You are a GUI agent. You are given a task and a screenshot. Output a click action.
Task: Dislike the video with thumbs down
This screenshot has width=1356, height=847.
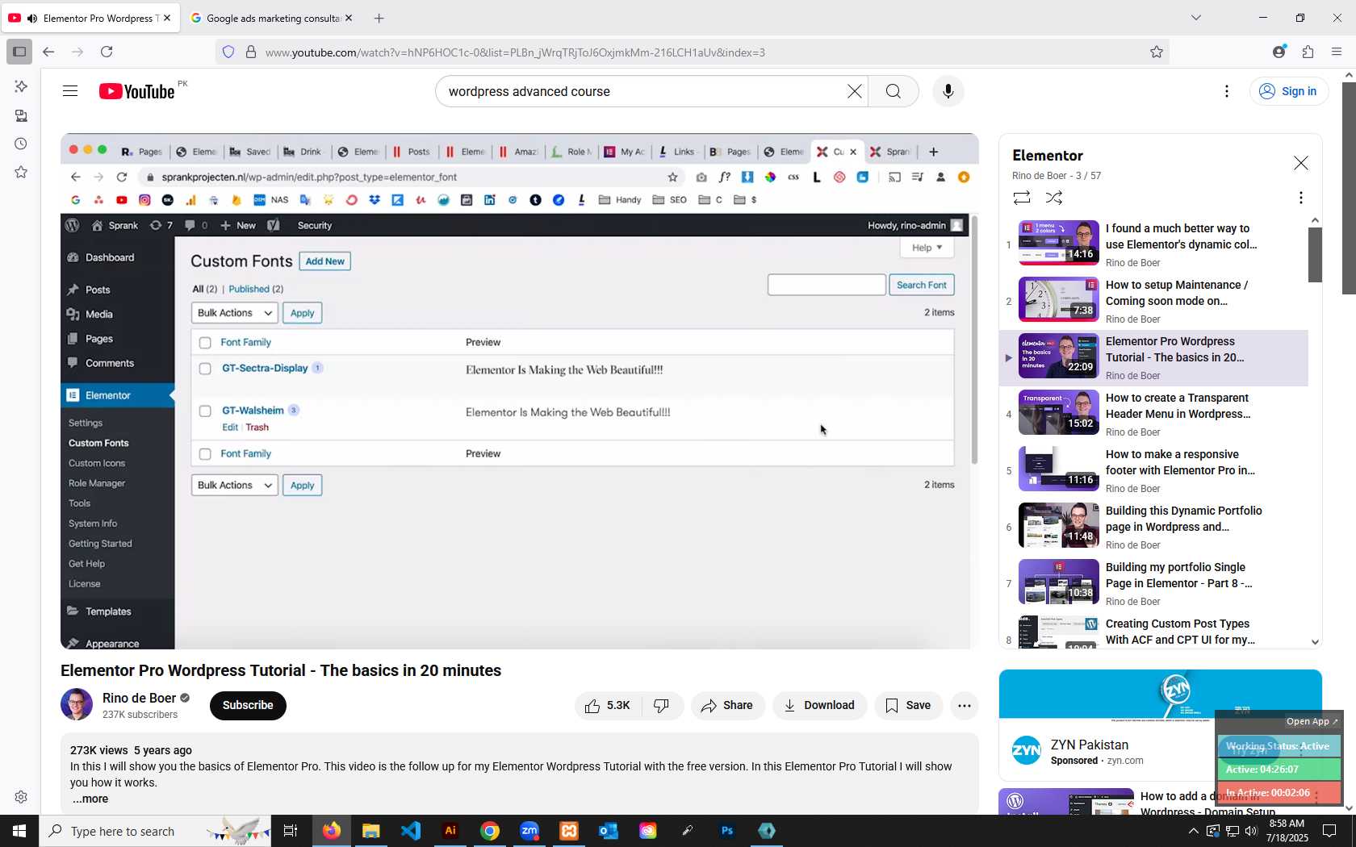[x=662, y=706]
